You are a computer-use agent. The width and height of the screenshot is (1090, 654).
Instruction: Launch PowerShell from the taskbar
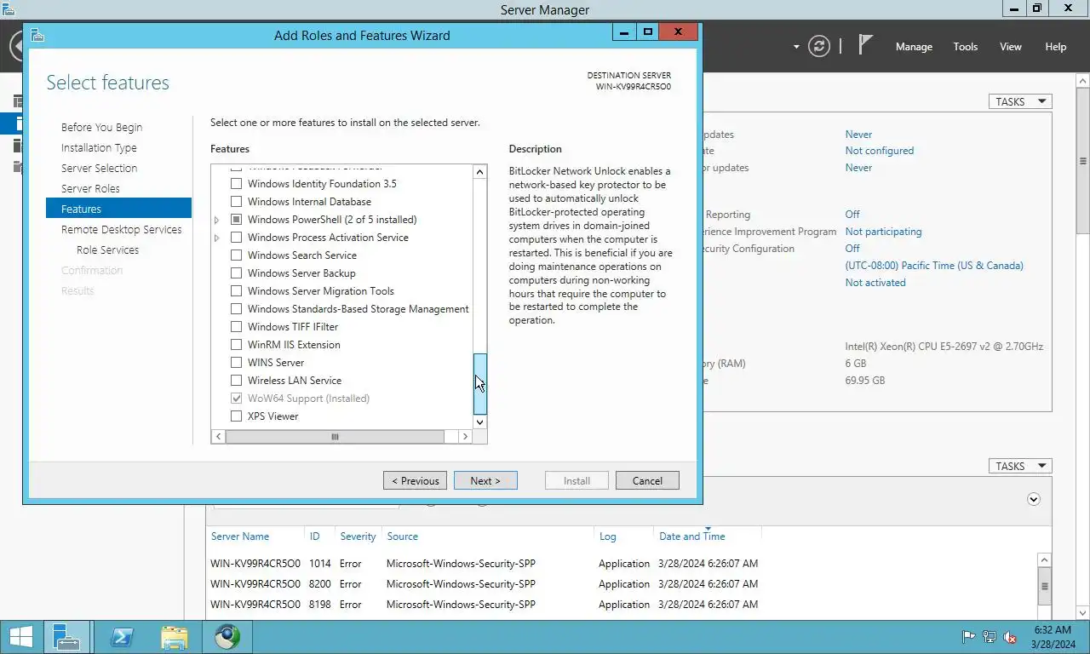tap(122, 637)
